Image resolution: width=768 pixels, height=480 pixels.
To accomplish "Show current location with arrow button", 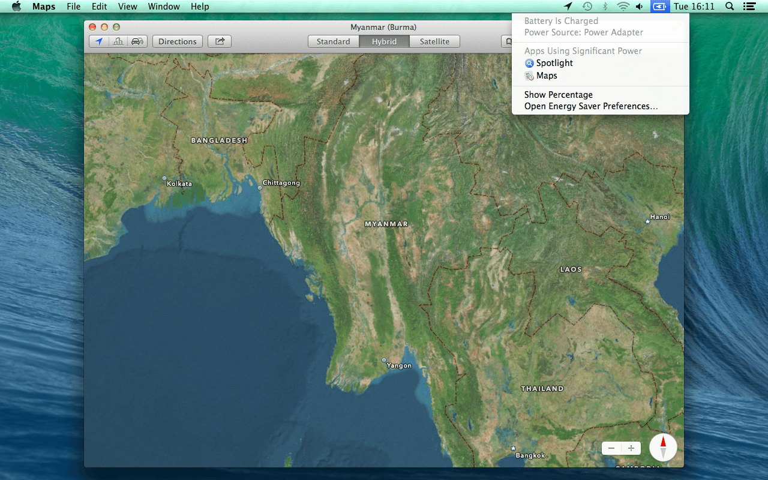I will 99,41.
